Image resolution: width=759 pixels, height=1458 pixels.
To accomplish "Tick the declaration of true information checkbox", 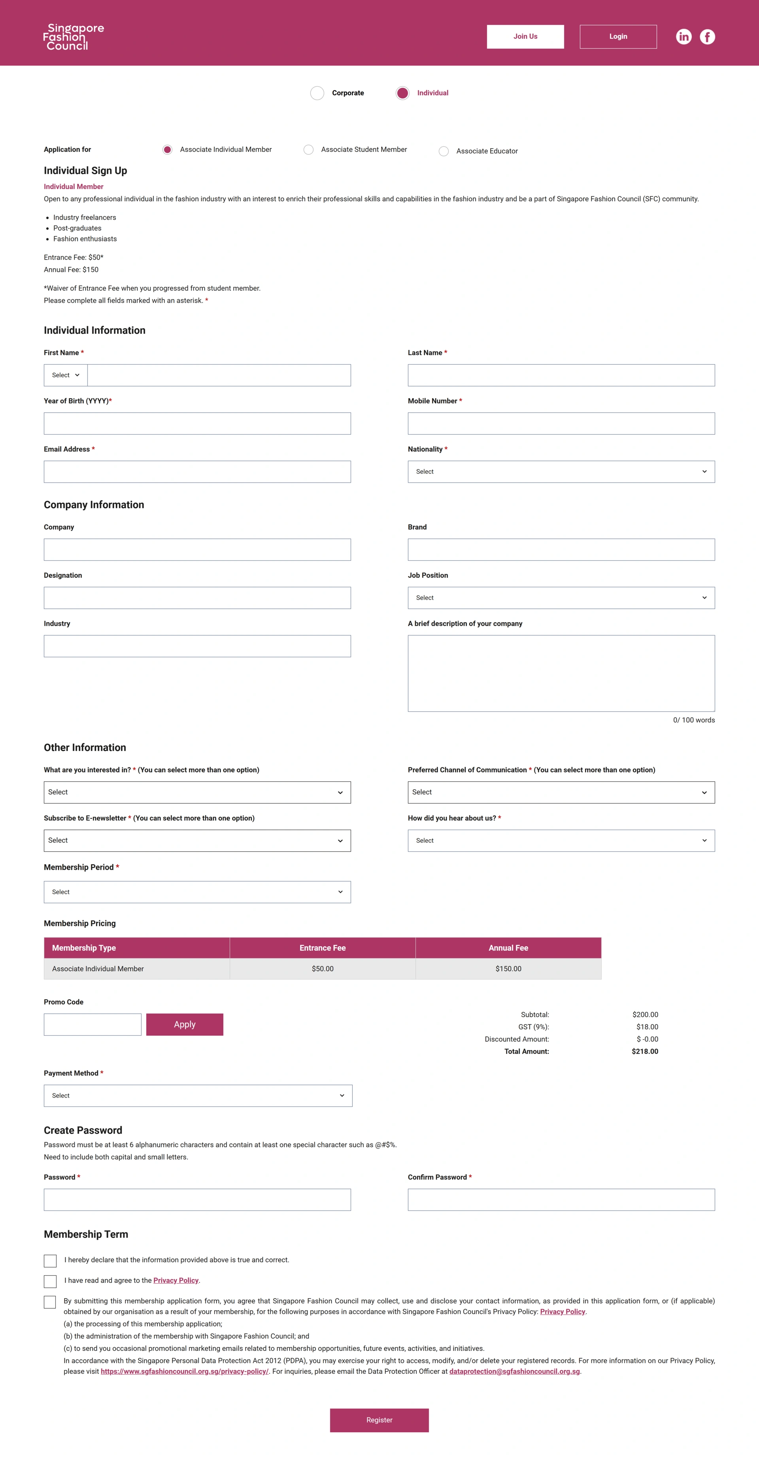I will [50, 1260].
